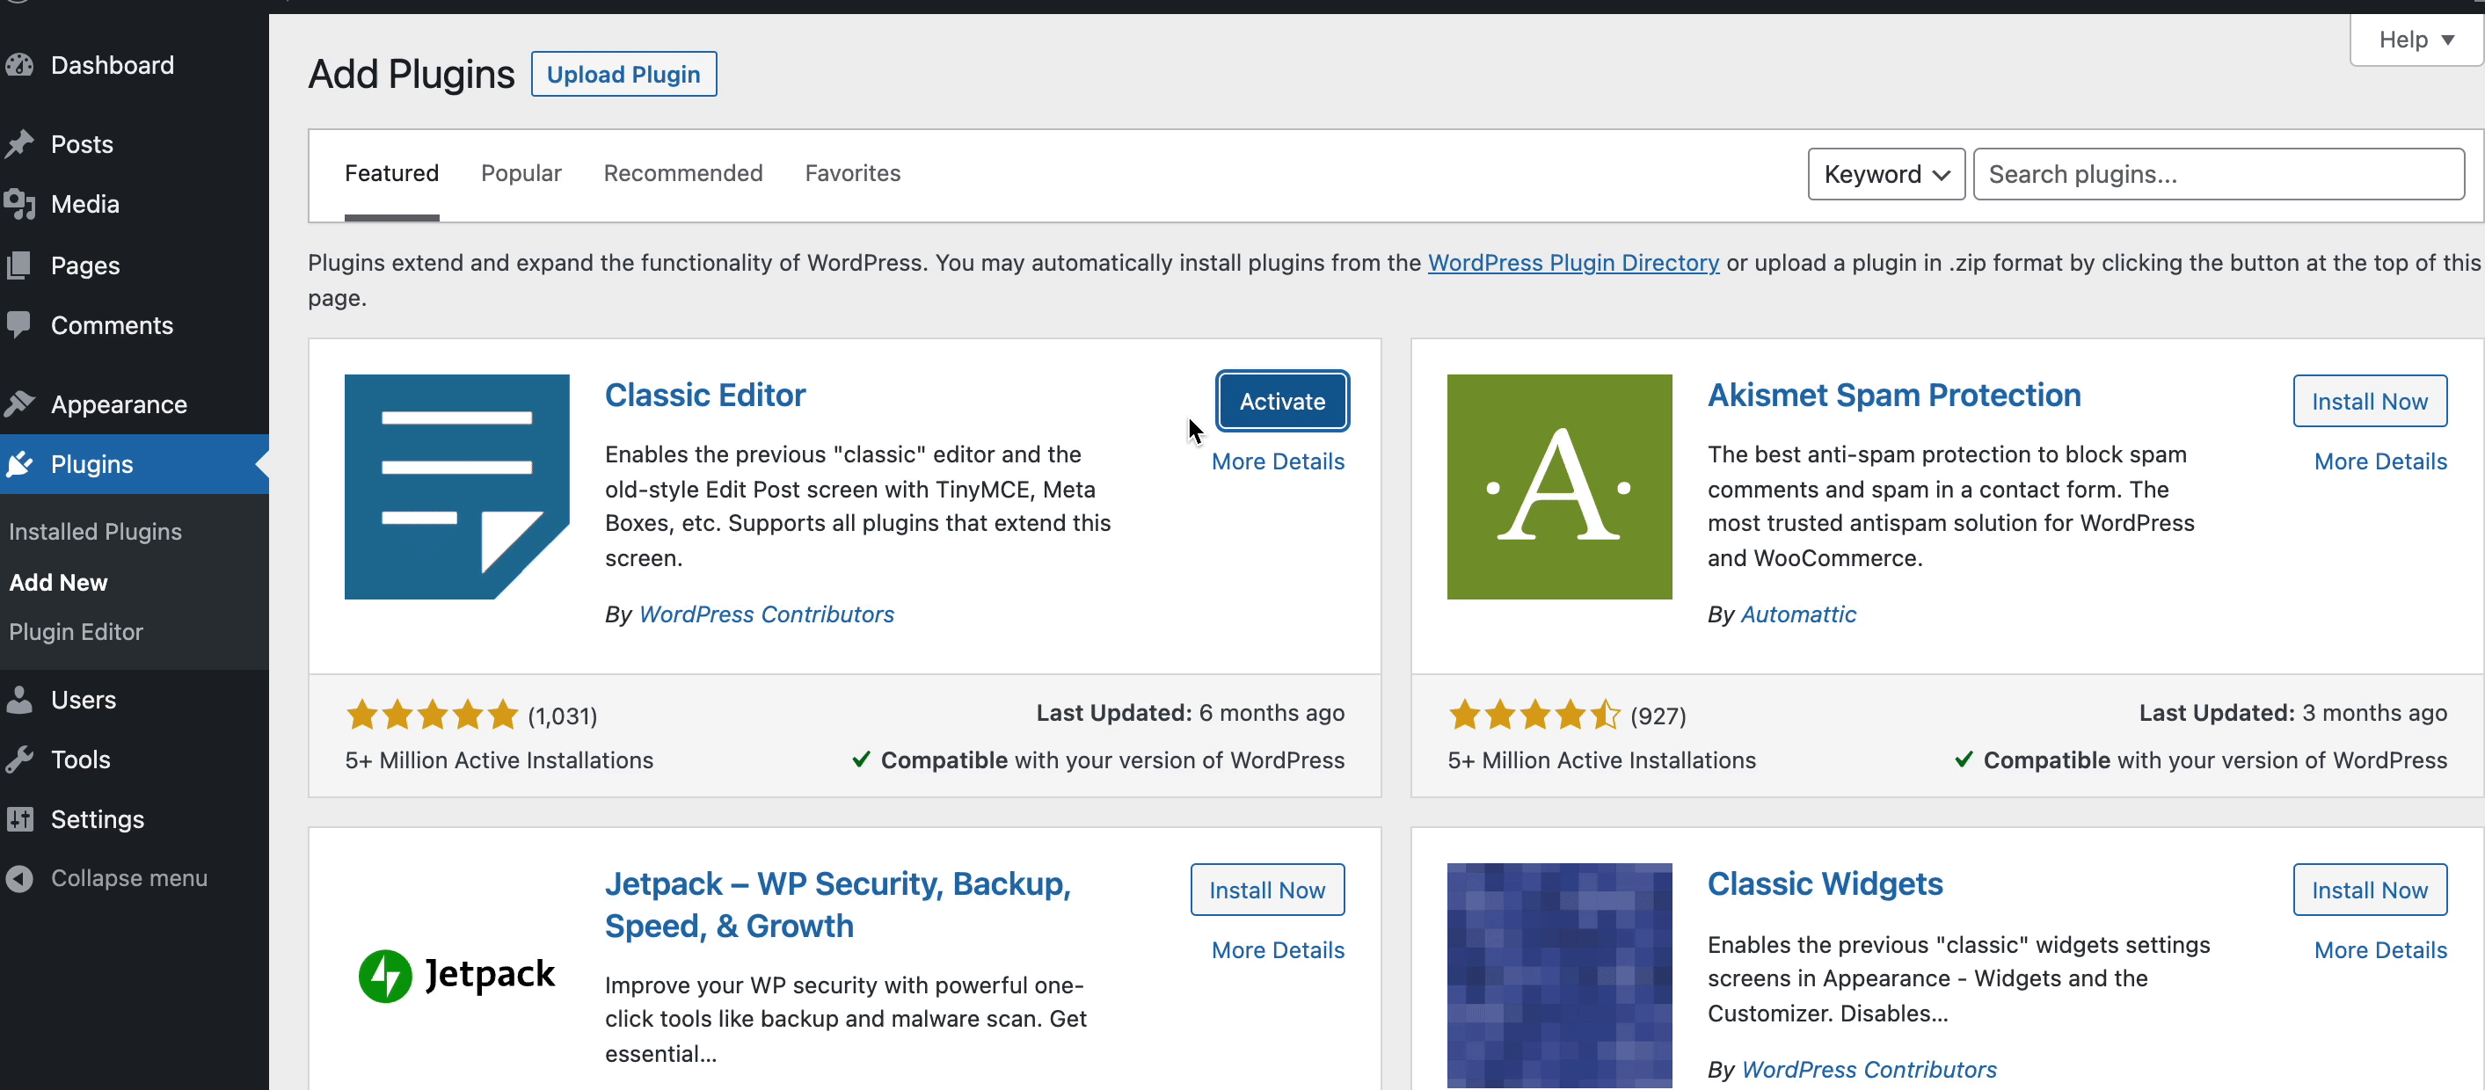2485x1090 pixels.
Task: Click the Pages icon in sidebar
Action: (x=19, y=265)
